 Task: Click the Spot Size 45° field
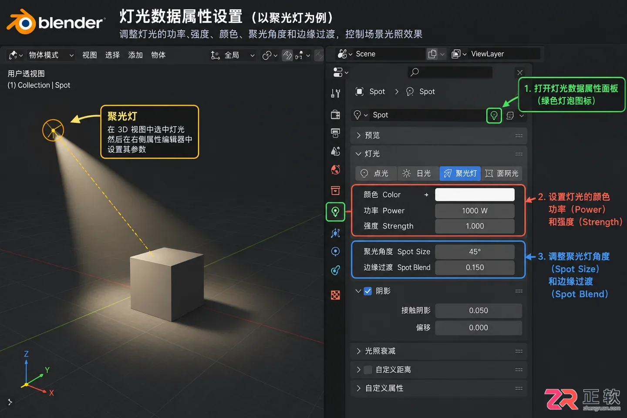[x=475, y=252]
